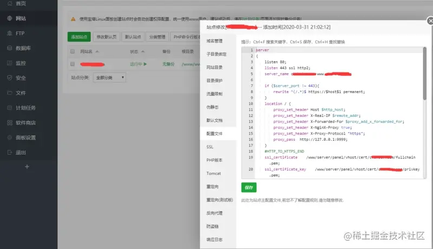Click the 添加站点 green button
Screen dimensions: 433x249
pyautogui.click(x=79, y=37)
